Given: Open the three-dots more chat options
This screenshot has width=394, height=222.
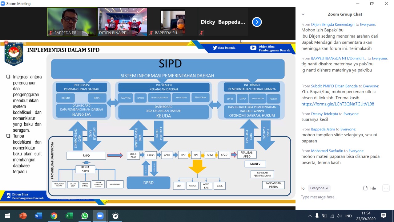Looking at the screenshot, I should [x=386, y=188].
